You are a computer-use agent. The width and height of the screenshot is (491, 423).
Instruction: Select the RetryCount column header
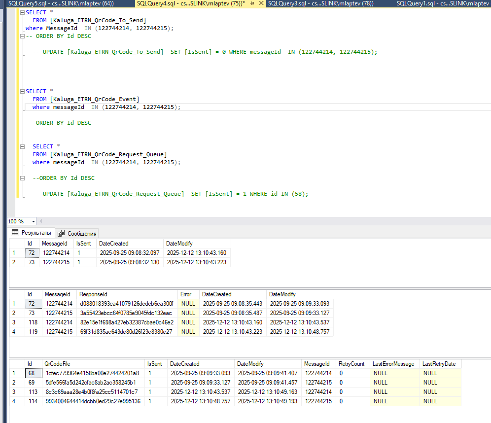click(x=352, y=364)
